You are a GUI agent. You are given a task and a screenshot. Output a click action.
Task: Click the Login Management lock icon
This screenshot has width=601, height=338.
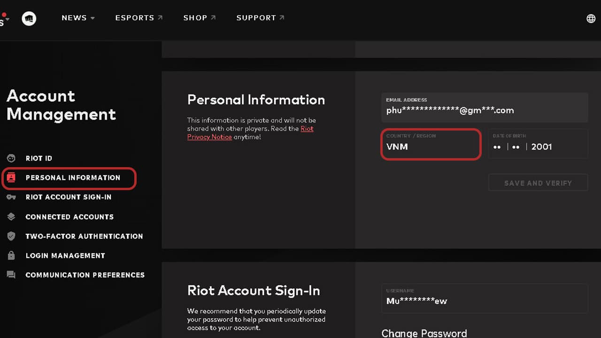(x=11, y=255)
